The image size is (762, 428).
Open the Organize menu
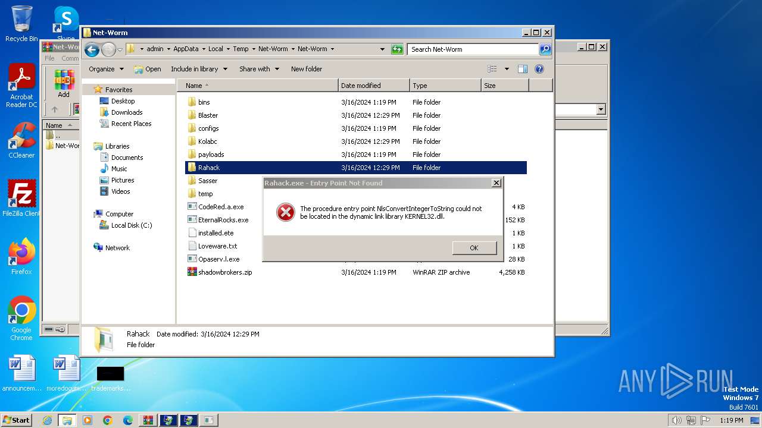point(106,69)
